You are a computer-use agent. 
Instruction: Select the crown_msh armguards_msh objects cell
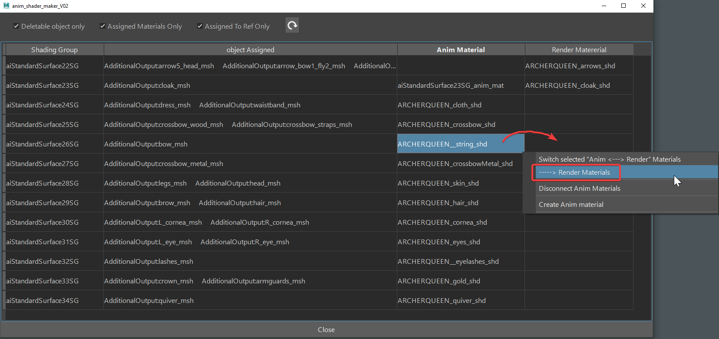point(251,281)
